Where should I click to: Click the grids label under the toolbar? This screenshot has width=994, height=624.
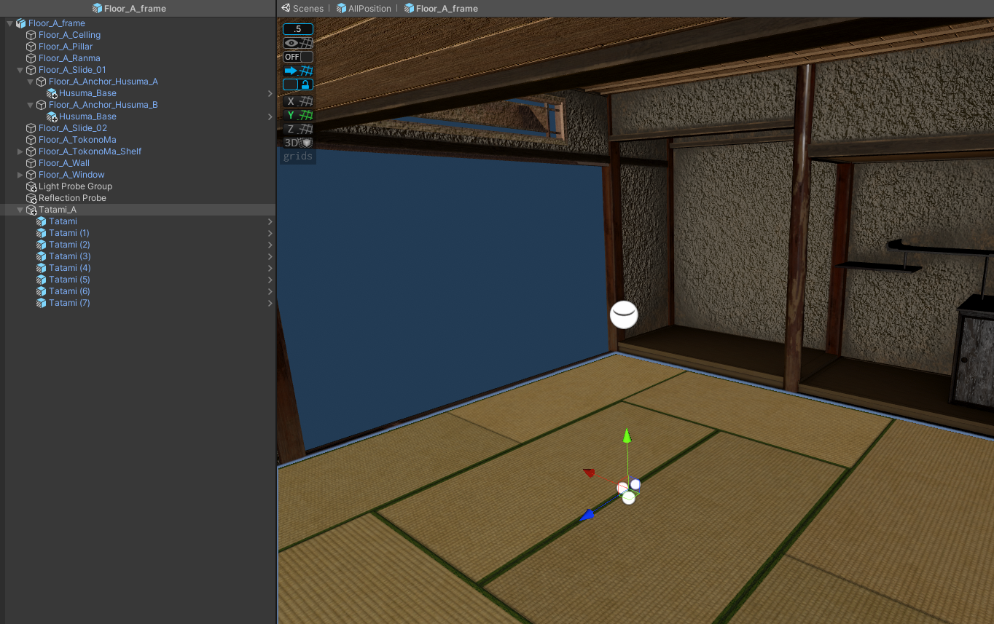click(x=298, y=157)
